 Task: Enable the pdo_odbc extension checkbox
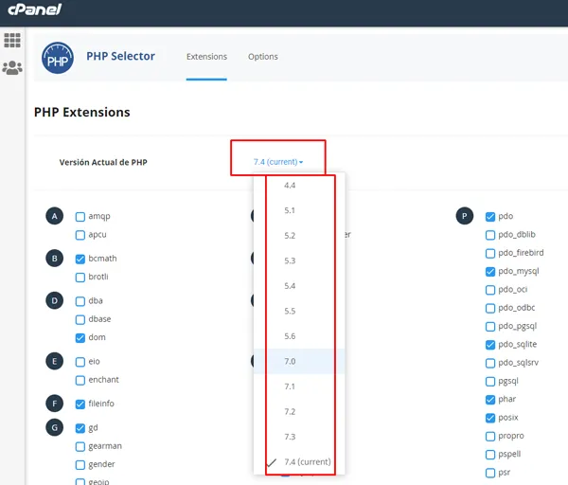pyautogui.click(x=490, y=308)
